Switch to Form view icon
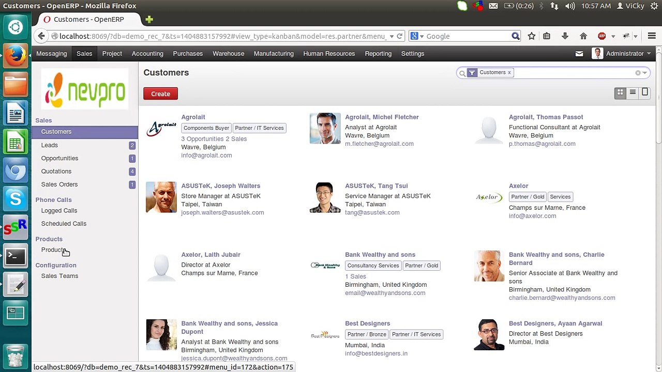Image resolution: width=662 pixels, height=372 pixels. [x=645, y=92]
